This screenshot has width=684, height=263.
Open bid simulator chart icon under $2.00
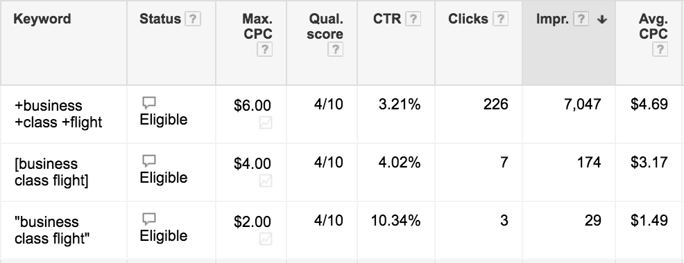(x=265, y=239)
